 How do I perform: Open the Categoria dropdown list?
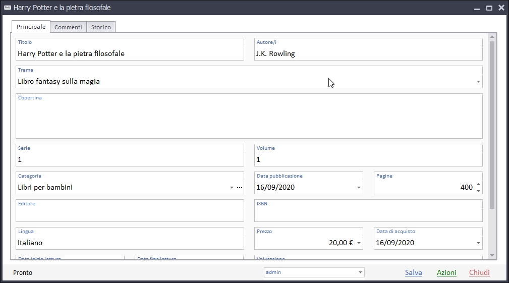point(232,188)
